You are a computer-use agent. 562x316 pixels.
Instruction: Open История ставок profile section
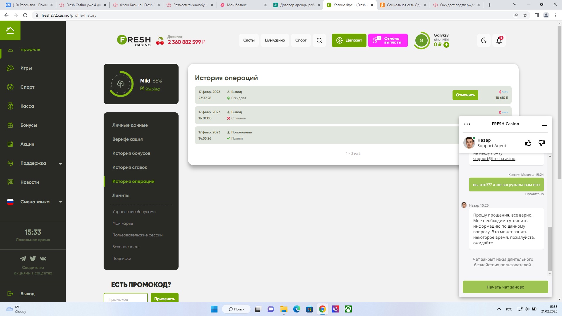pyautogui.click(x=130, y=167)
